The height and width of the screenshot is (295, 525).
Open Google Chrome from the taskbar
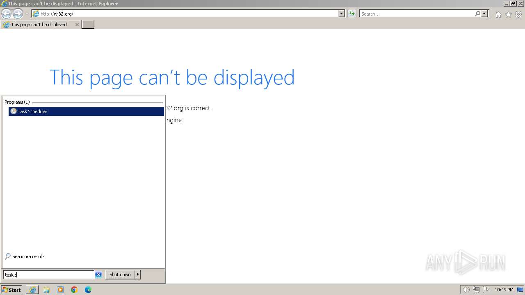(74, 290)
